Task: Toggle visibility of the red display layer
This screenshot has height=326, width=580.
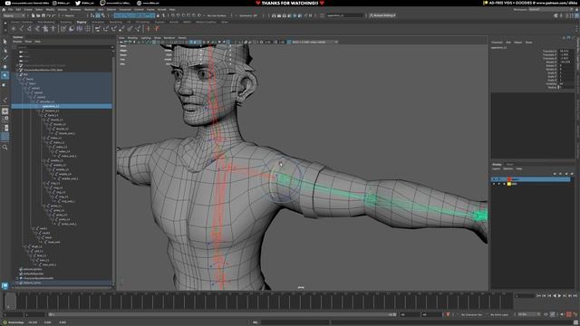Action: click(x=494, y=179)
